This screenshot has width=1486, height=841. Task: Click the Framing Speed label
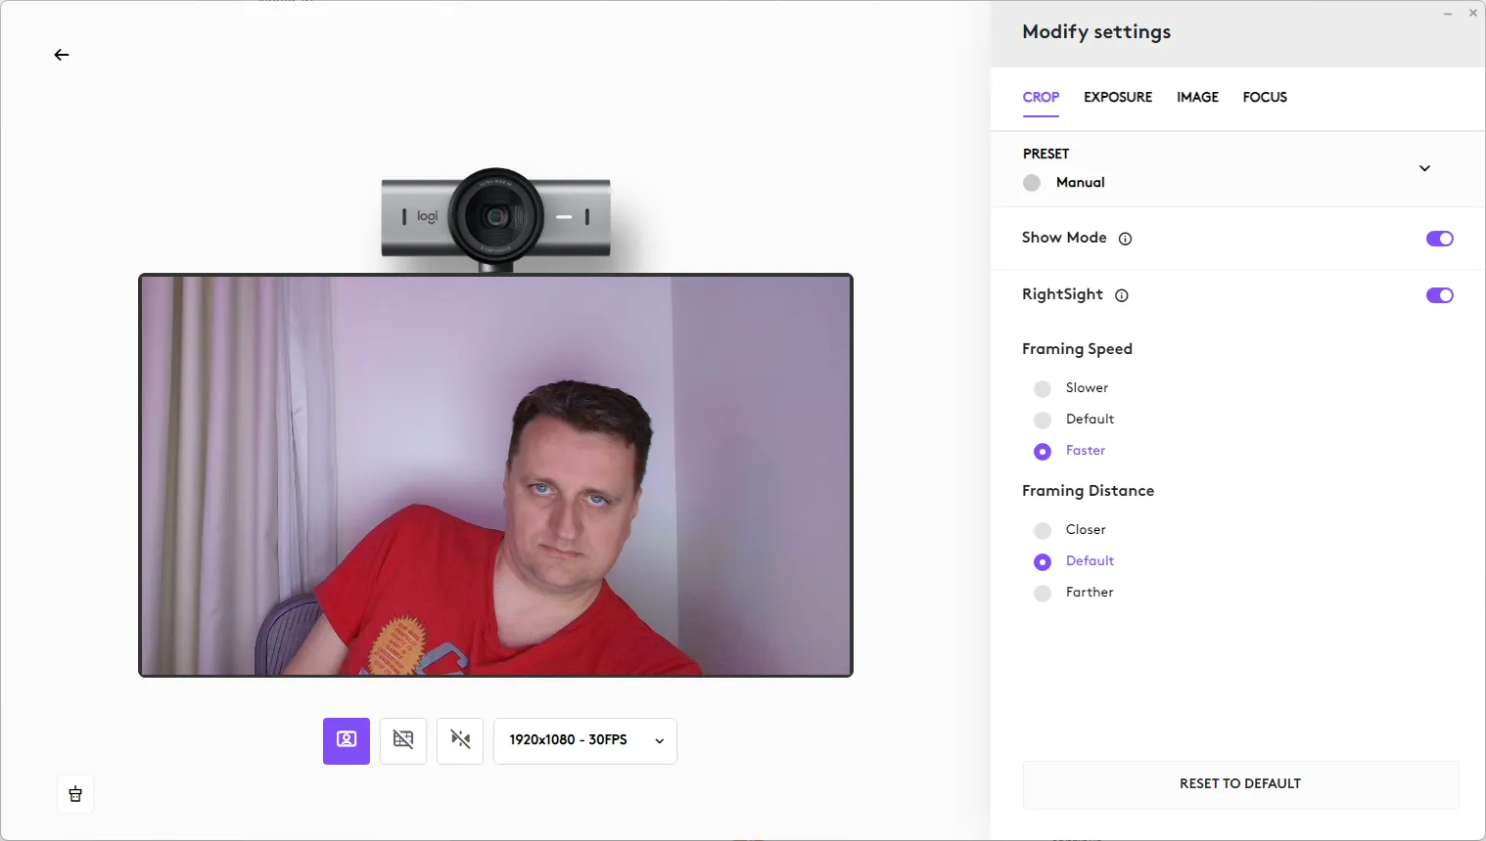point(1077,349)
